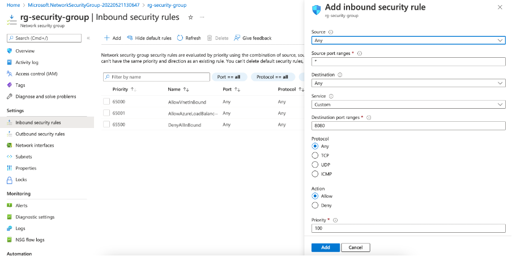The height and width of the screenshot is (256, 512).
Task: Refresh the inbound rules list
Action: (189, 38)
